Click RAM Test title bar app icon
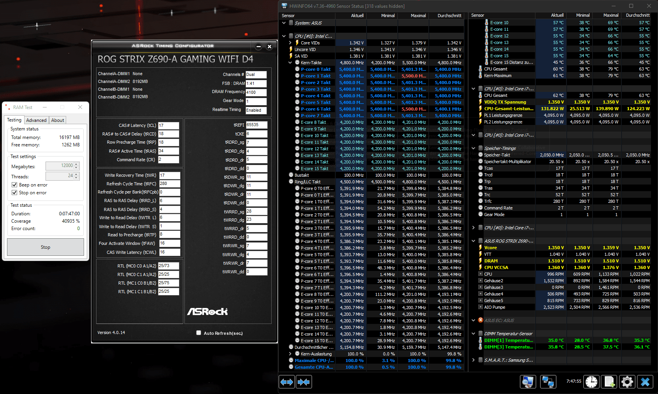This screenshot has height=394, width=658. pos(8,107)
